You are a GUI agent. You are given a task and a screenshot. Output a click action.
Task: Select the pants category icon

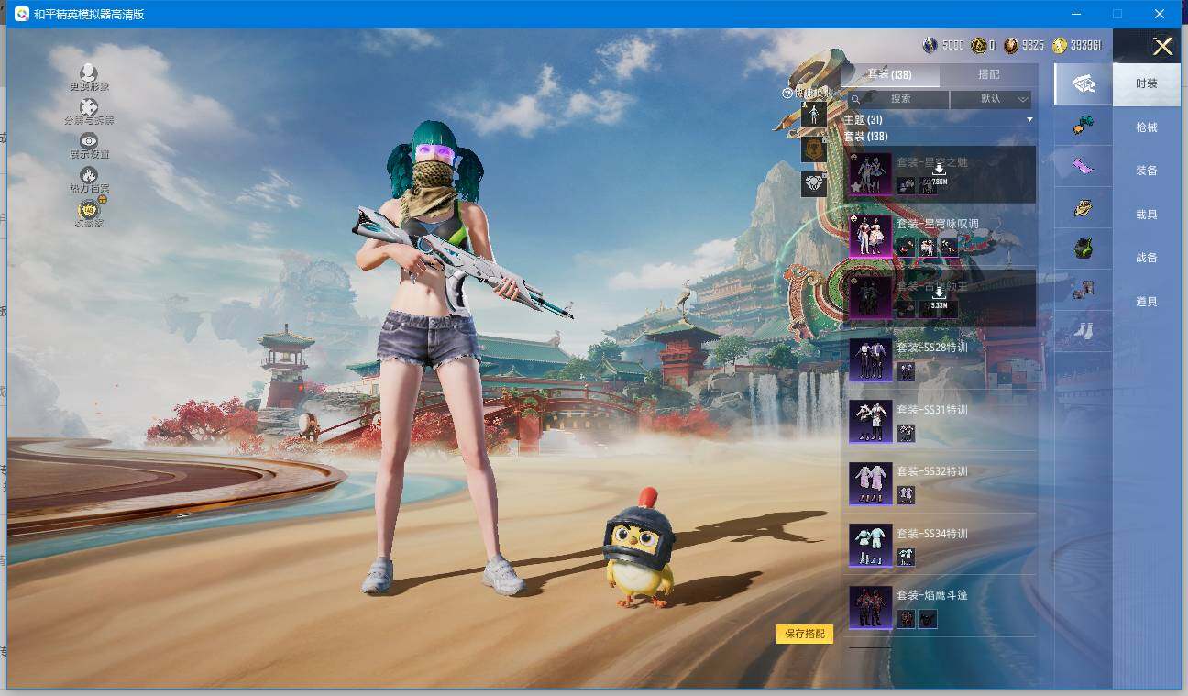pos(1083,290)
